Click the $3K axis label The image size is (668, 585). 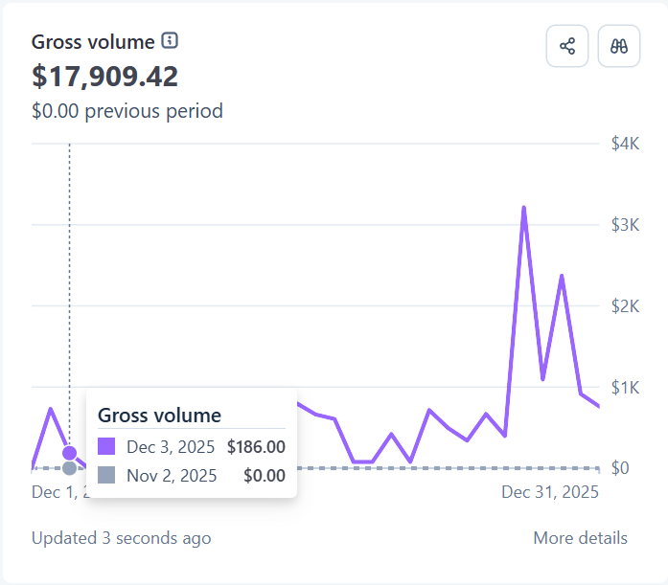pyautogui.click(x=625, y=225)
